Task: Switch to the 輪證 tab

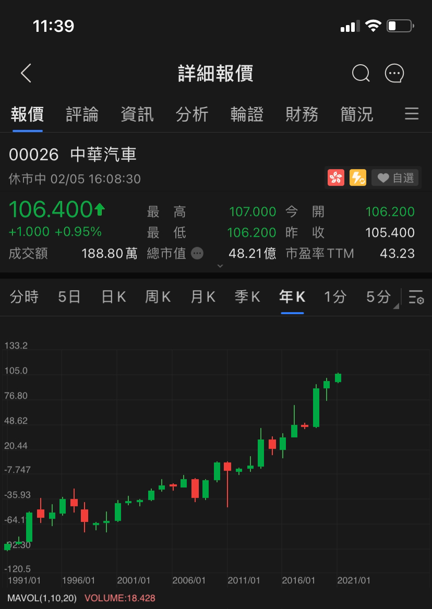Action: 247,114
